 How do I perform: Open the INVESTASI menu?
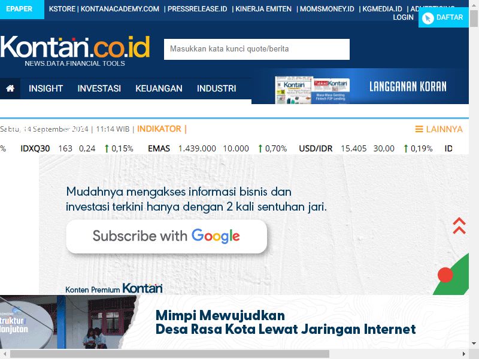click(x=99, y=89)
